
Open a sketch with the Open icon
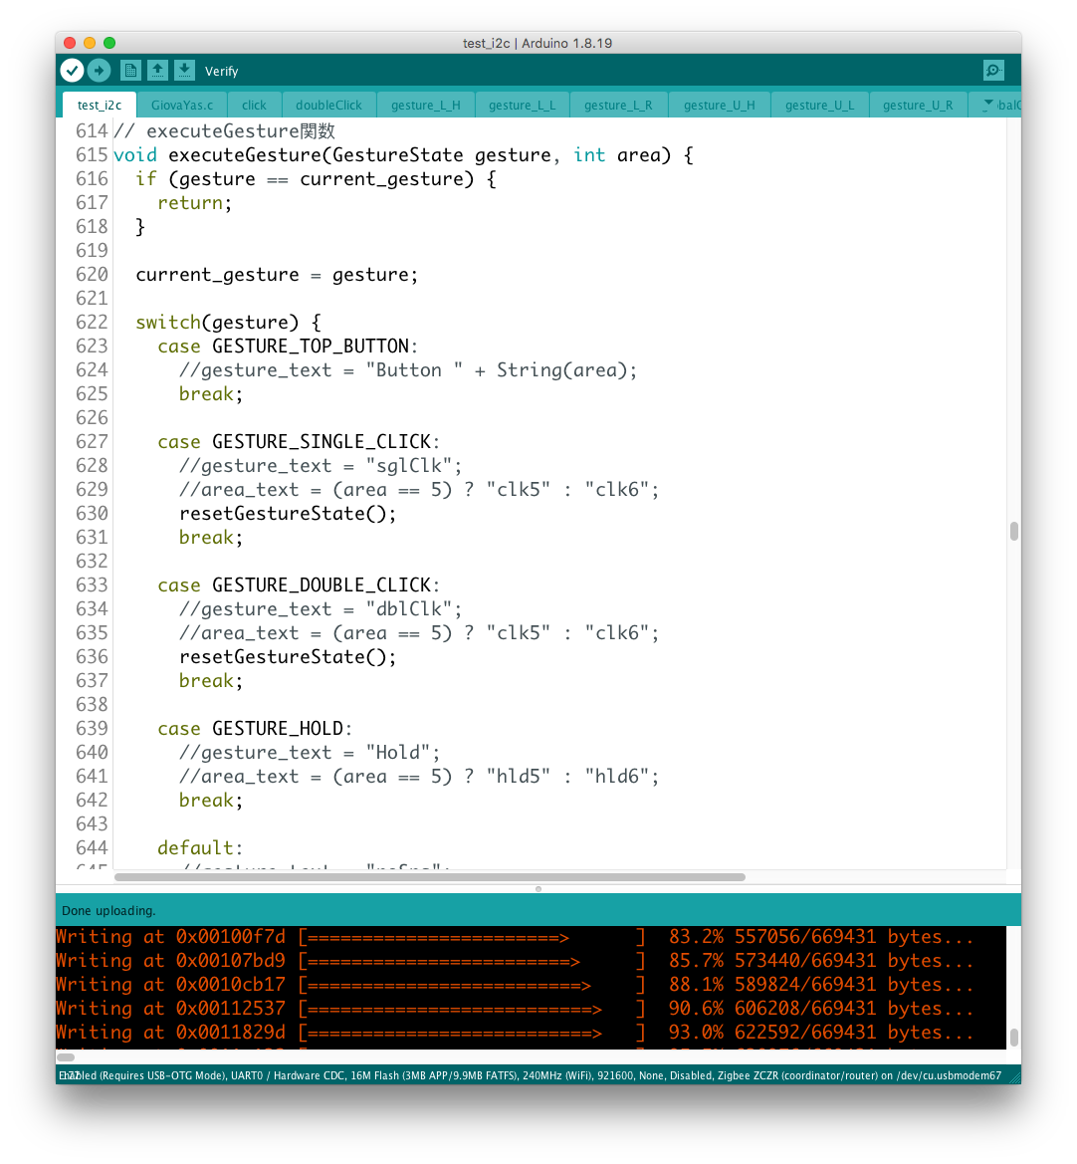[157, 70]
